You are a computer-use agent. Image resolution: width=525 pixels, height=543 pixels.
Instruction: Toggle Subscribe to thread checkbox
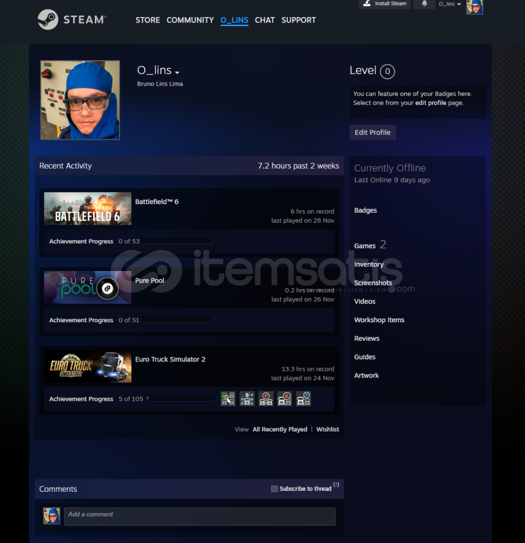pyautogui.click(x=274, y=489)
